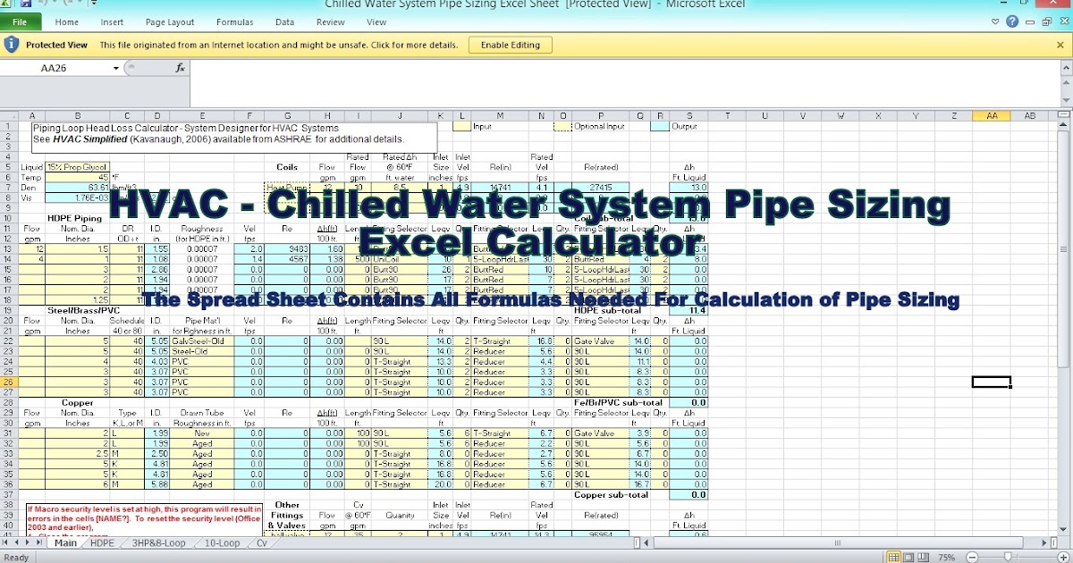
Task: Click the 75% zoom level button
Action: coord(946,557)
